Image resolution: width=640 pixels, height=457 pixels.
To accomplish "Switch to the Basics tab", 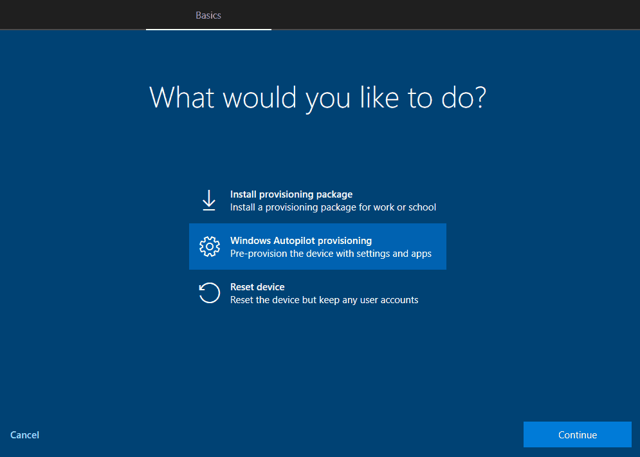I will (208, 15).
